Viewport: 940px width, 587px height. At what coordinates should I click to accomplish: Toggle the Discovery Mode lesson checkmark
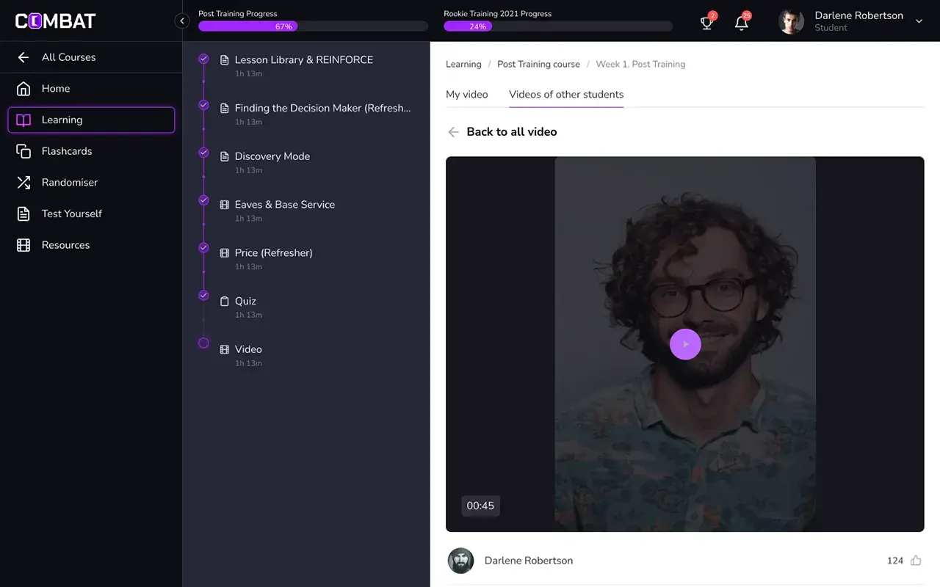tap(203, 153)
